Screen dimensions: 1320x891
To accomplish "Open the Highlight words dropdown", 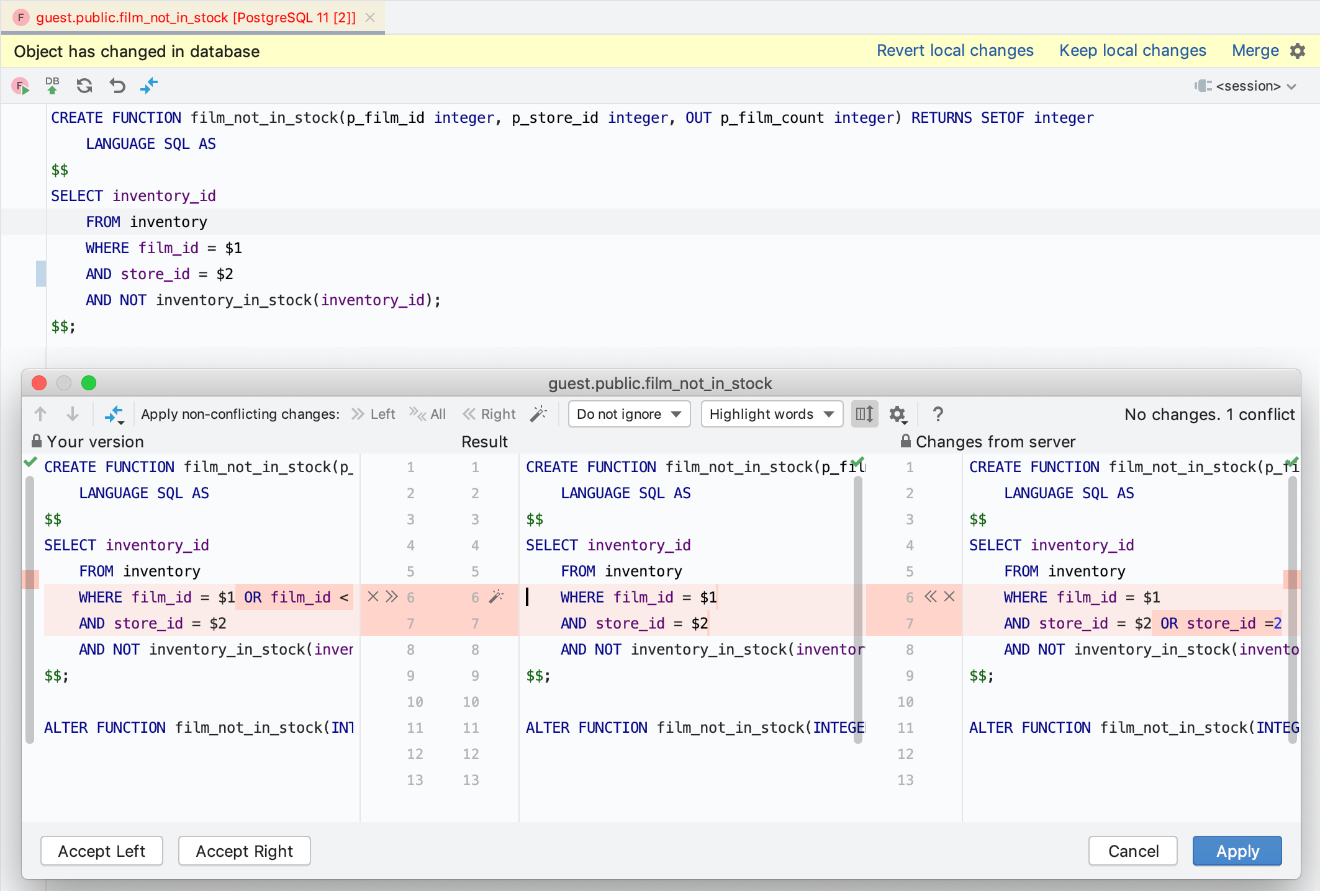I will 771,414.
